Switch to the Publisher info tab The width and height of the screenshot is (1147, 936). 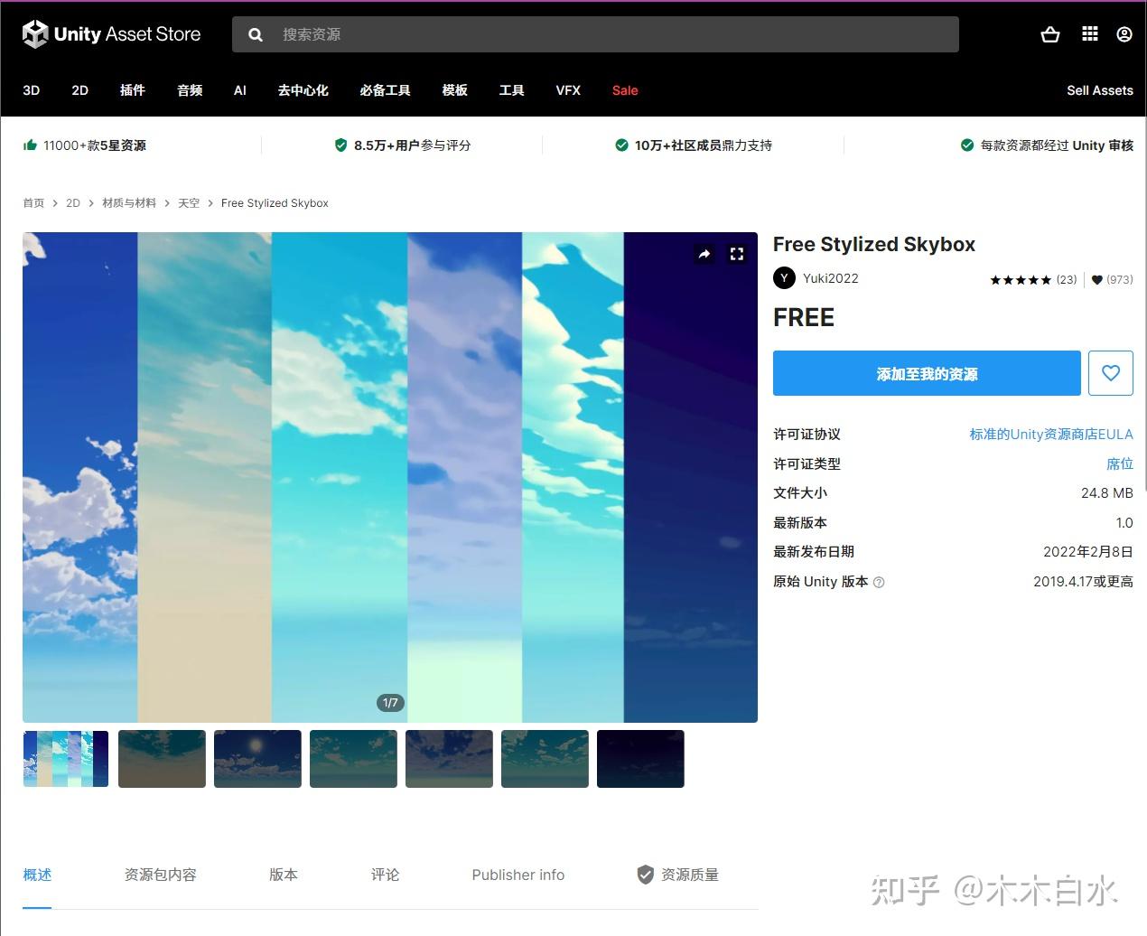[518, 874]
